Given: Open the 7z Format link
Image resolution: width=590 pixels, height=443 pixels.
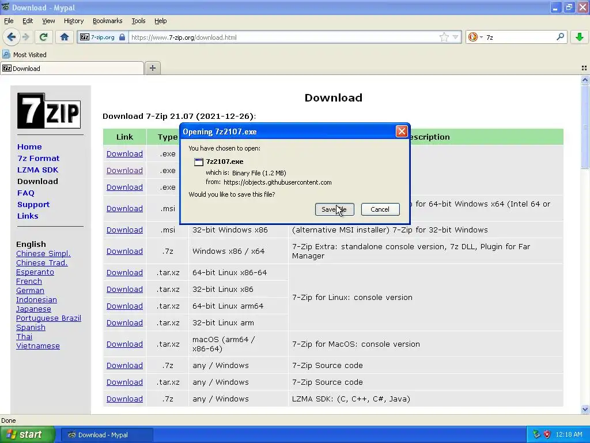Looking at the screenshot, I should [x=39, y=158].
